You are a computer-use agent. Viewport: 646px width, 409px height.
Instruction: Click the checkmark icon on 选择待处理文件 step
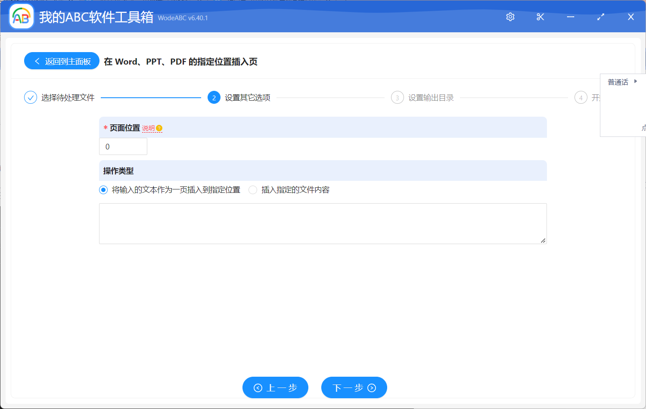pos(30,97)
